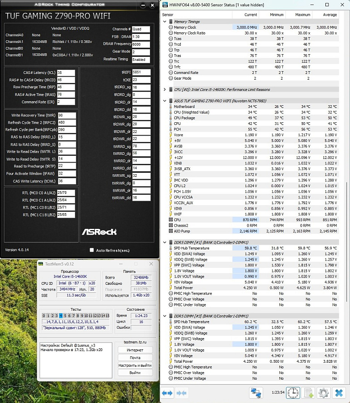Image resolution: width=350 pixels, height=403 pixels.
Task: Click DIMM #3 Total Power icon
Action: [171, 361]
